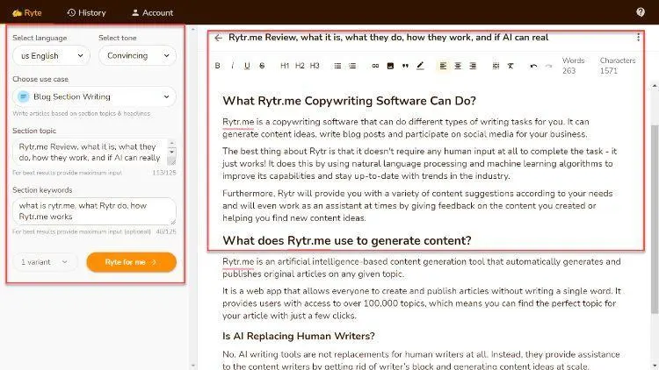Apply H2 heading style

point(300,66)
